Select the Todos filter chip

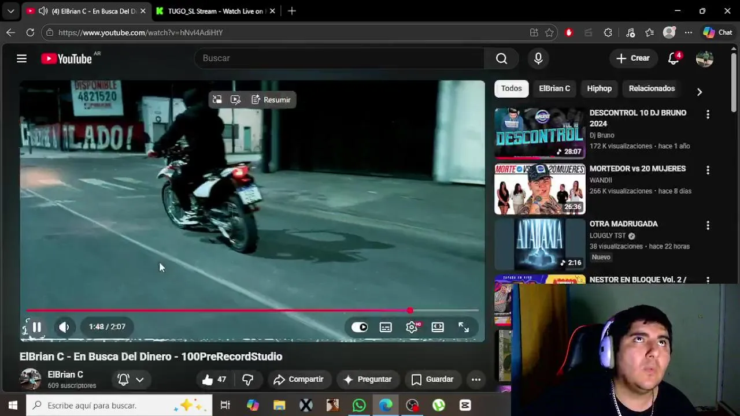[511, 88]
